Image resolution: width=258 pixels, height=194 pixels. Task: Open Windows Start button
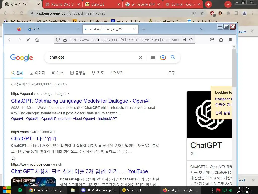(x=7, y=190)
